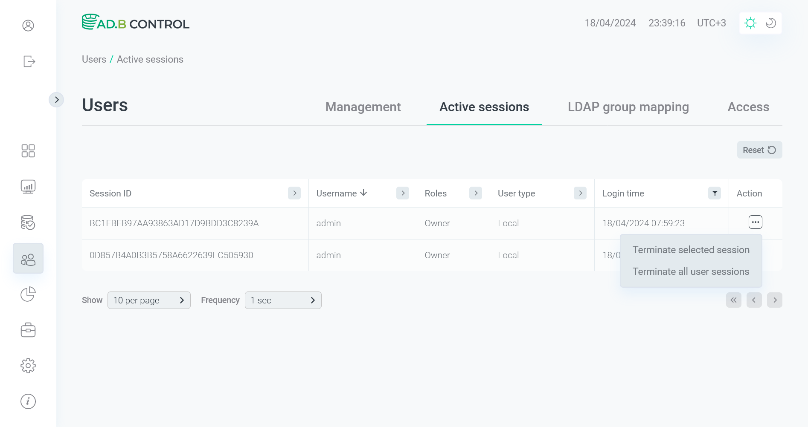The image size is (808, 427).
Task: Click the pie chart icon in sidebar
Action: (28, 294)
